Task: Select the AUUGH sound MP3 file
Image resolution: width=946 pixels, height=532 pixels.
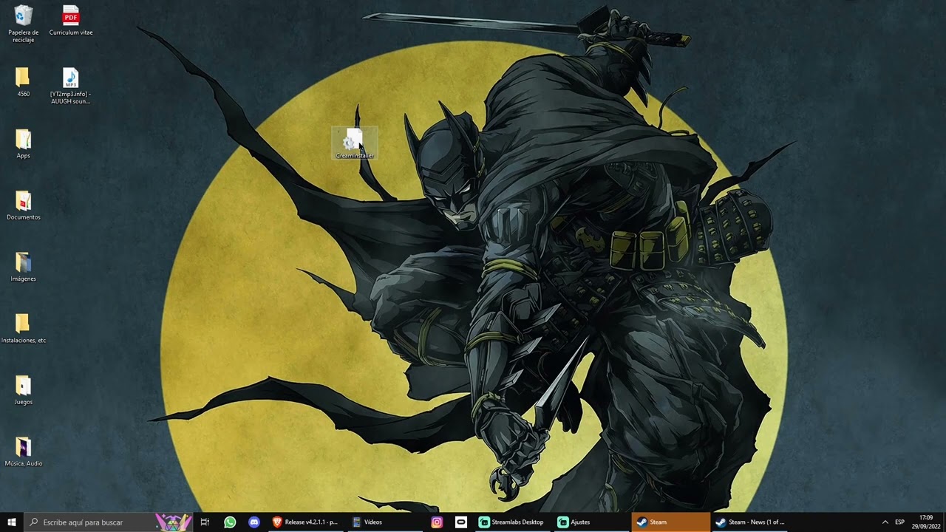Action: tap(71, 86)
